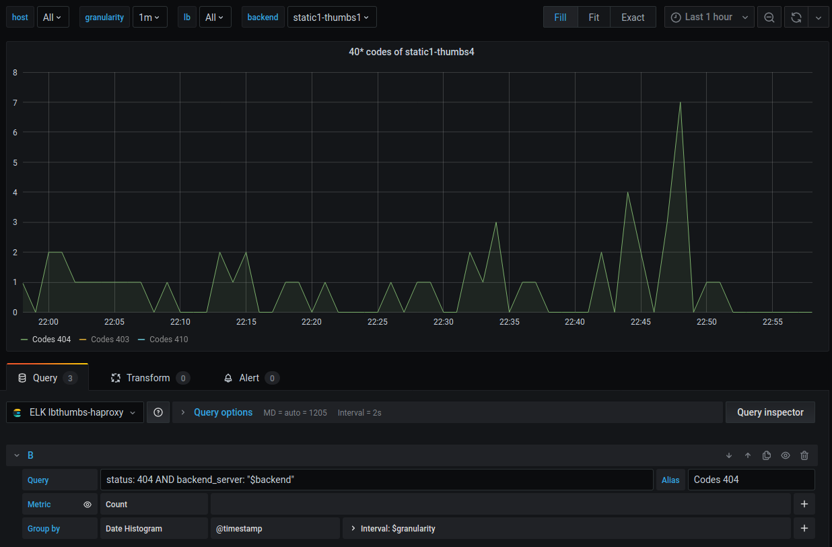Add a group by with plus icon
The height and width of the screenshot is (547, 832).
coord(804,528)
